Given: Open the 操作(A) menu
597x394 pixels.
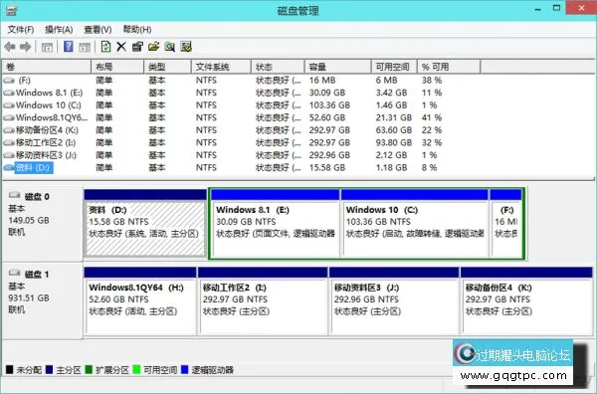Looking at the screenshot, I should coord(59,29).
